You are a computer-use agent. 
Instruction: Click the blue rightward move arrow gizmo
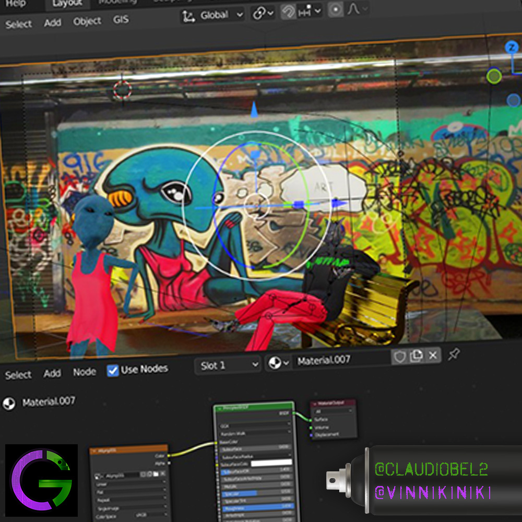tap(340, 203)
